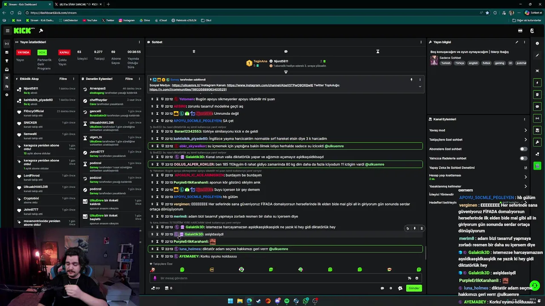Screen dimensions: 545x306
Task: Open the ulkuemre.tr link in the pinned message
Action: point(186,85)
